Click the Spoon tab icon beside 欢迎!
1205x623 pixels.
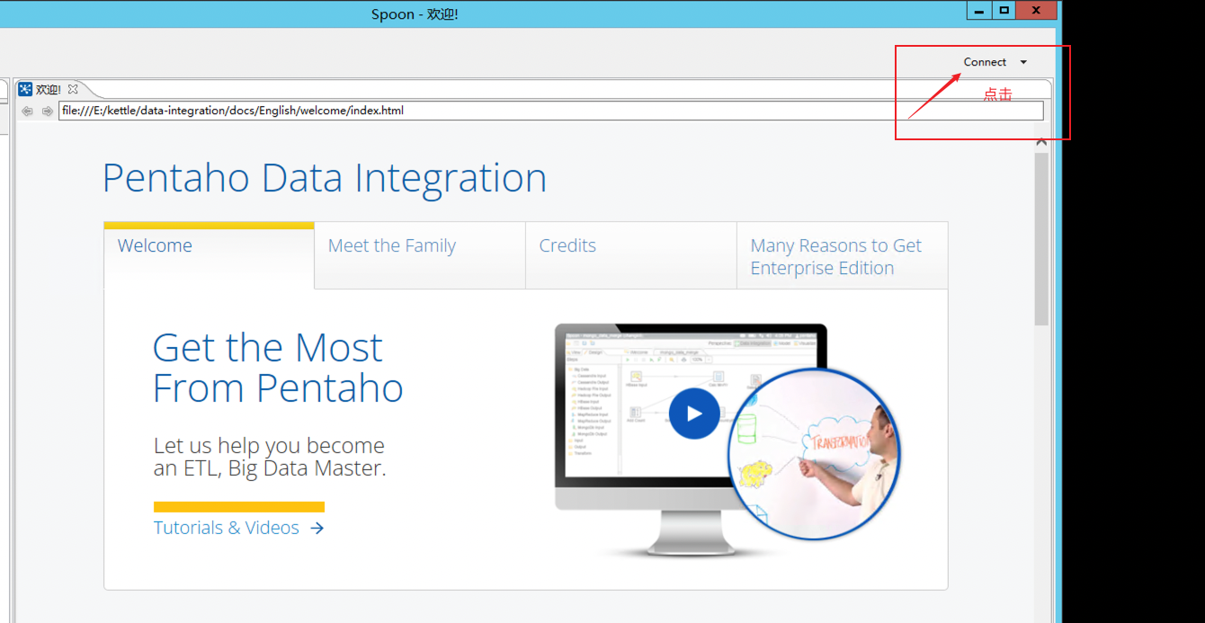(x=25, y=89)
